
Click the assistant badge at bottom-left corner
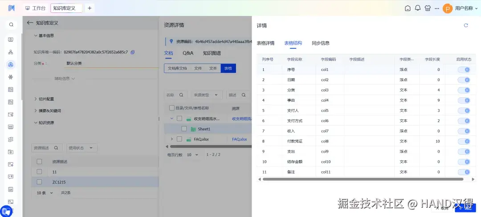point(6,211)
